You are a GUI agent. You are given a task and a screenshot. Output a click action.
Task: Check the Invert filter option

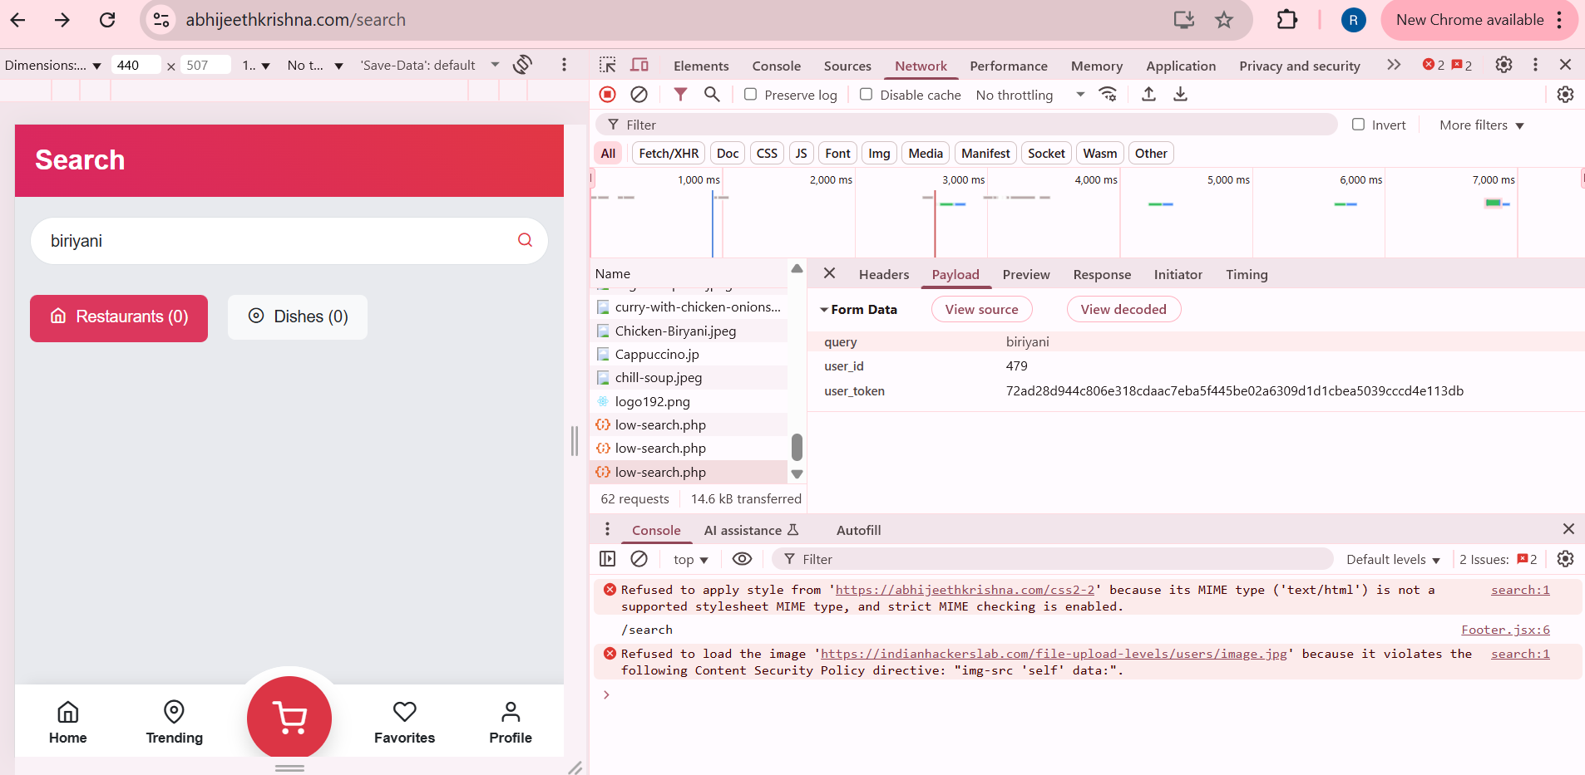1360,125
